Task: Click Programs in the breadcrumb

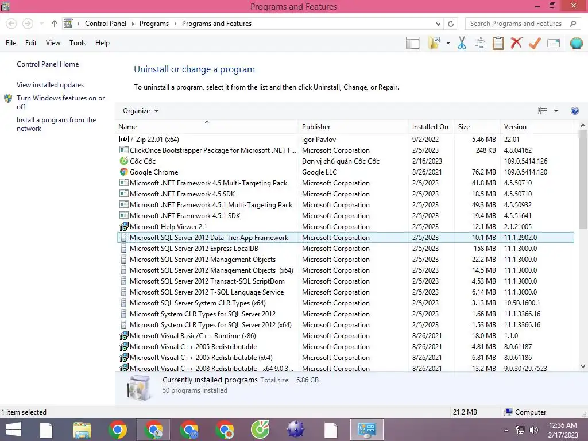Action: pyautogui.click(x=154, y=23)
